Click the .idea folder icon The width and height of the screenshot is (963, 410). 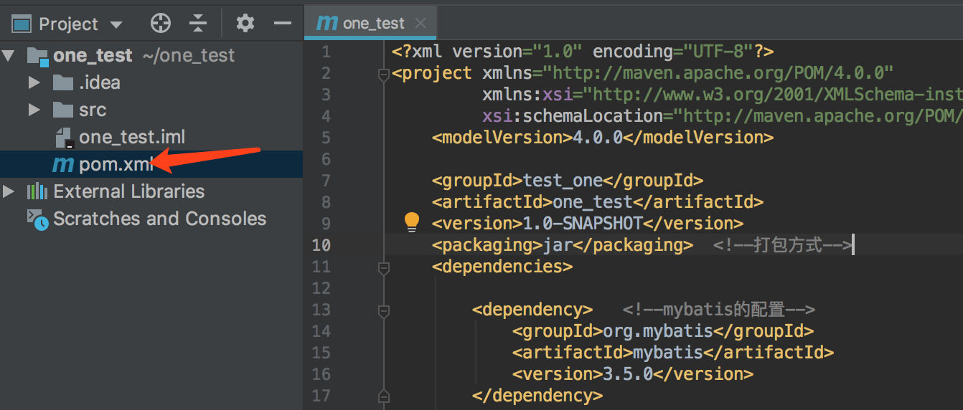click(63, 82)
